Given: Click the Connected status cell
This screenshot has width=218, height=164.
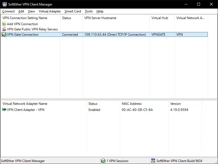Looking at the screenshot, I should tap(70, 35).
